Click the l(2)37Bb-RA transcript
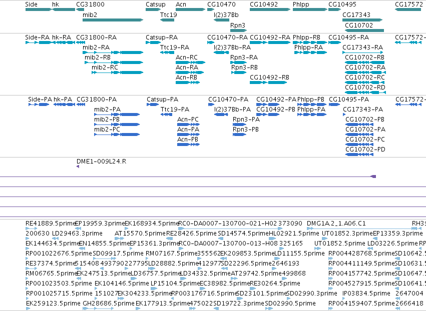This screenshot has height=311, width=426. coord(221,52)
